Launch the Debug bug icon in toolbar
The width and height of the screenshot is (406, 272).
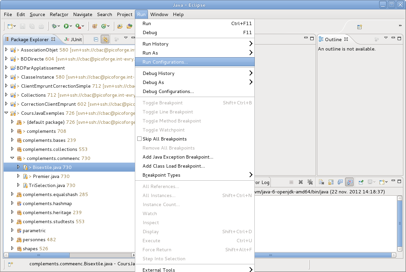click(54, 26)
